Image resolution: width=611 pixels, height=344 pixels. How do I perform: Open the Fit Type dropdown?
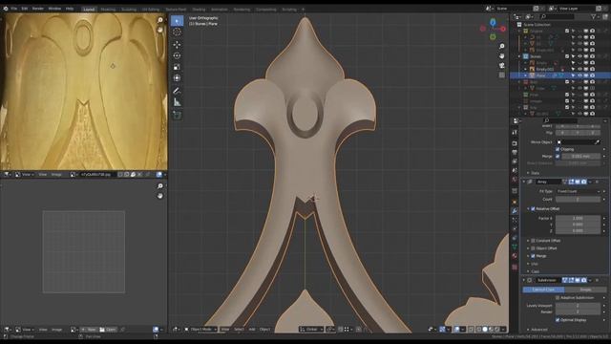click(x=578, y=191)
